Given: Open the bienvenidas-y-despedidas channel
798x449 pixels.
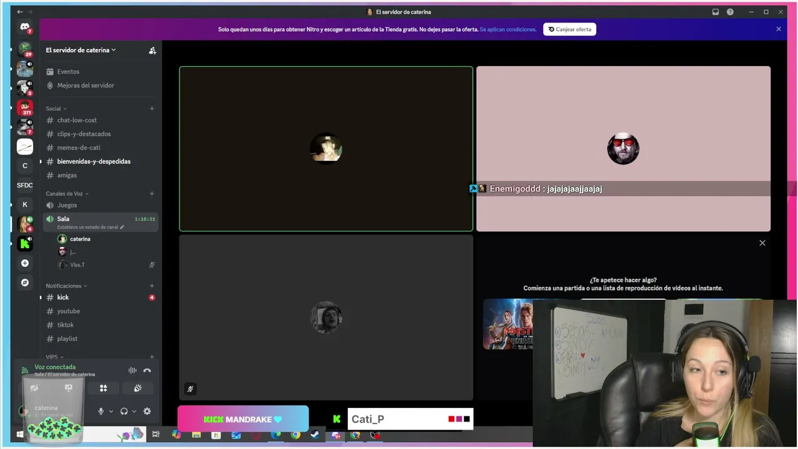Looking at the screenshot, I should pos(100,162).
